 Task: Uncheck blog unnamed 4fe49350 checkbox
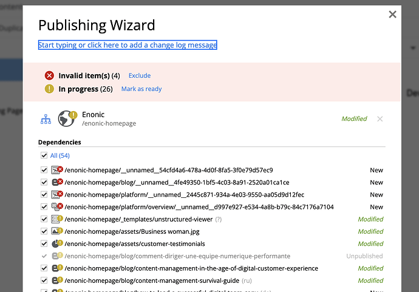(x=44, y=182)
